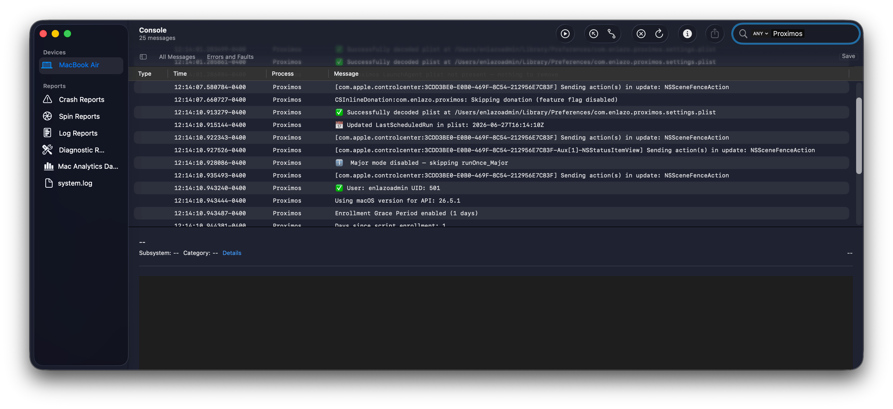The image size is (893, 409).
Task: Click the Now mode arrow icon
Action: [593, 34]
